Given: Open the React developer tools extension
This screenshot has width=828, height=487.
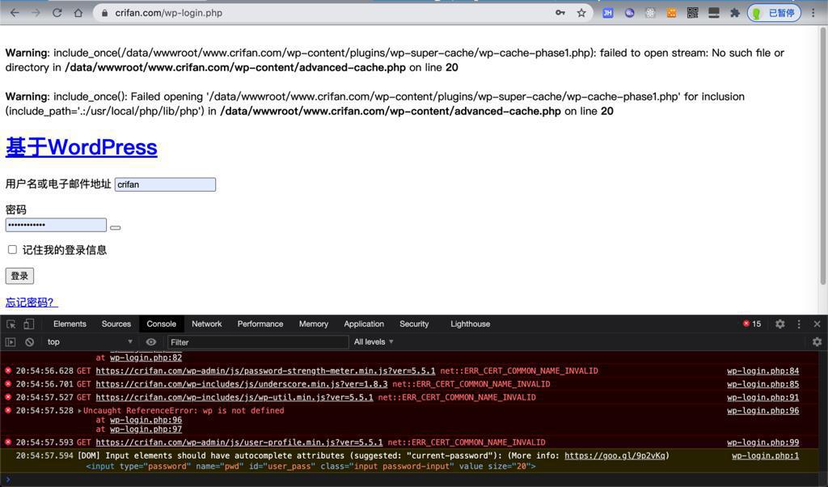Looking at the screenshot, I should click(651, 13).
